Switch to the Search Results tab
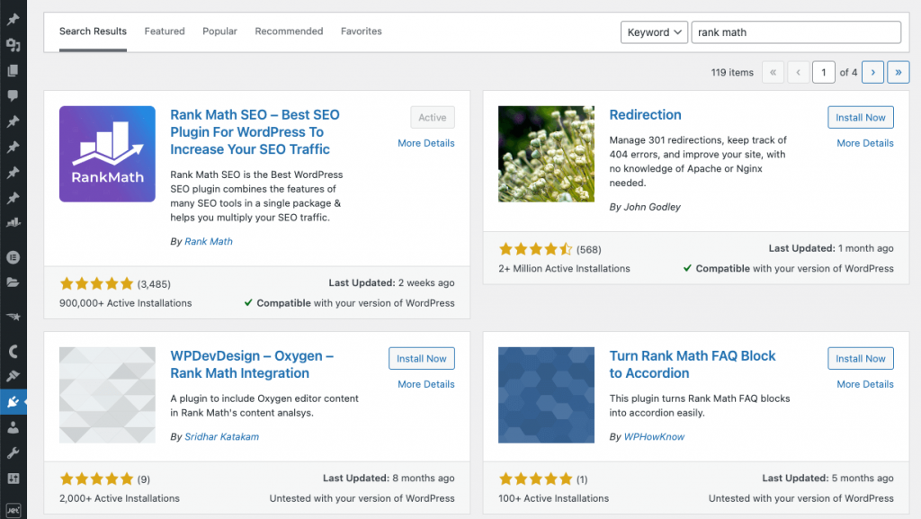This screenshot has height=519, width=921. tap(93, 31)
